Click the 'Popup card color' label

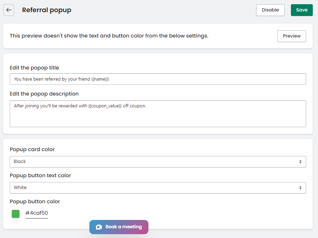[x=32, y=149]
